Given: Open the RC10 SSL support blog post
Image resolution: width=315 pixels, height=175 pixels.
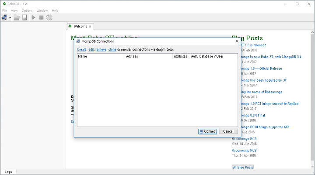Looking at the screenshot, I should click(265, 127).
